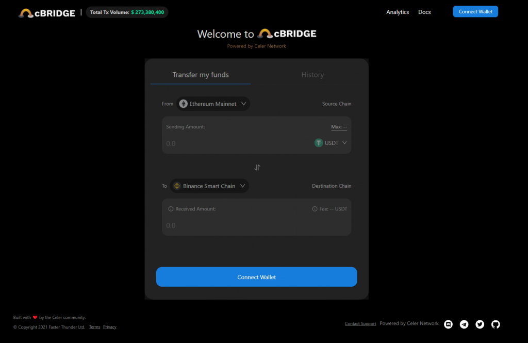
Task: Click the Ethereum logo icon
Action: [183, 104]
